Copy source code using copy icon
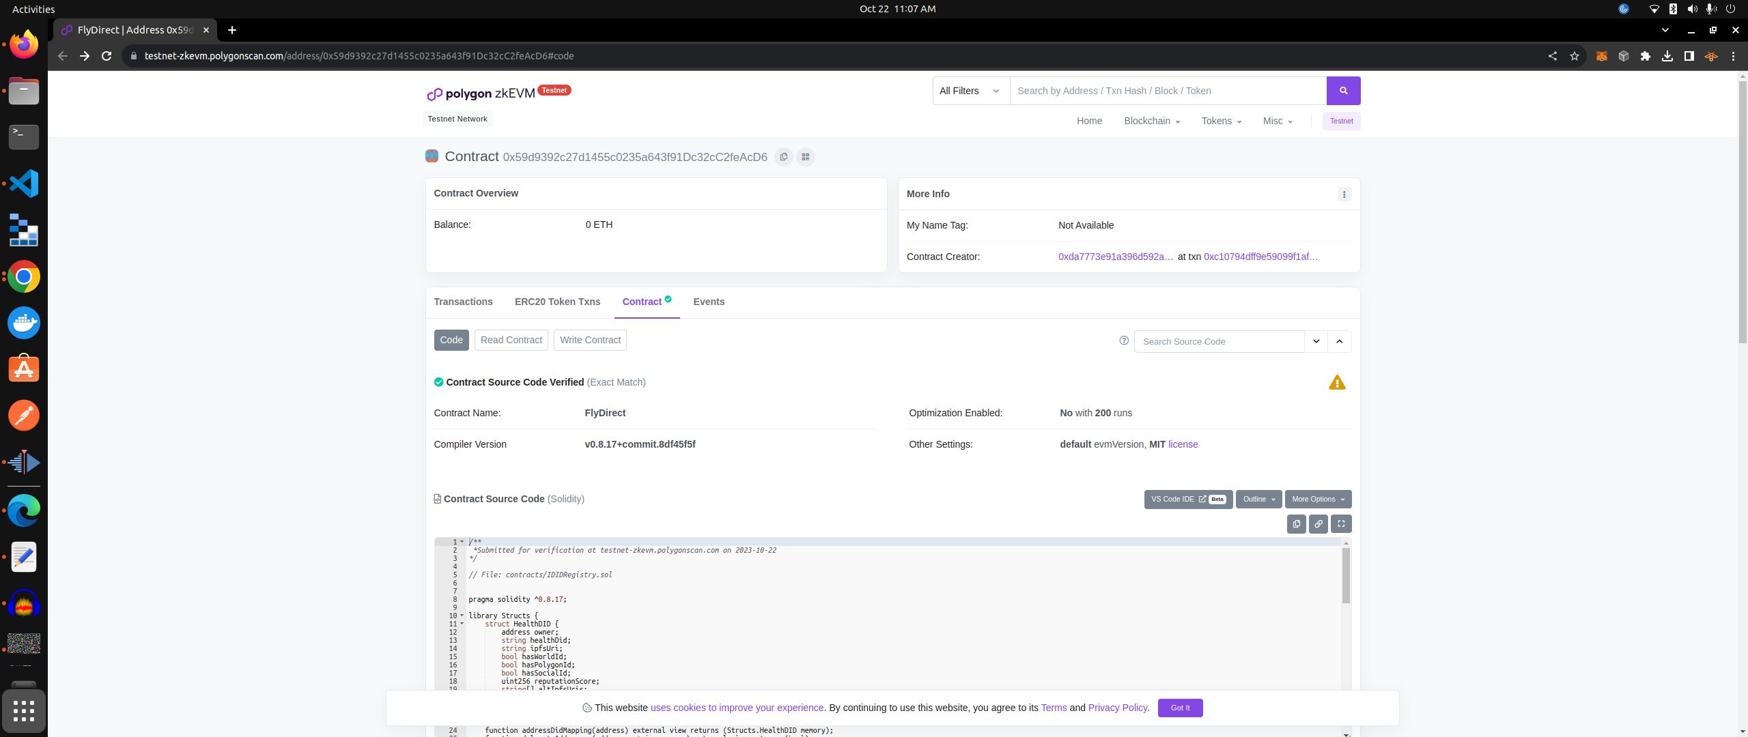This screenshot has height=737, width=1748. click(1296, 524)
